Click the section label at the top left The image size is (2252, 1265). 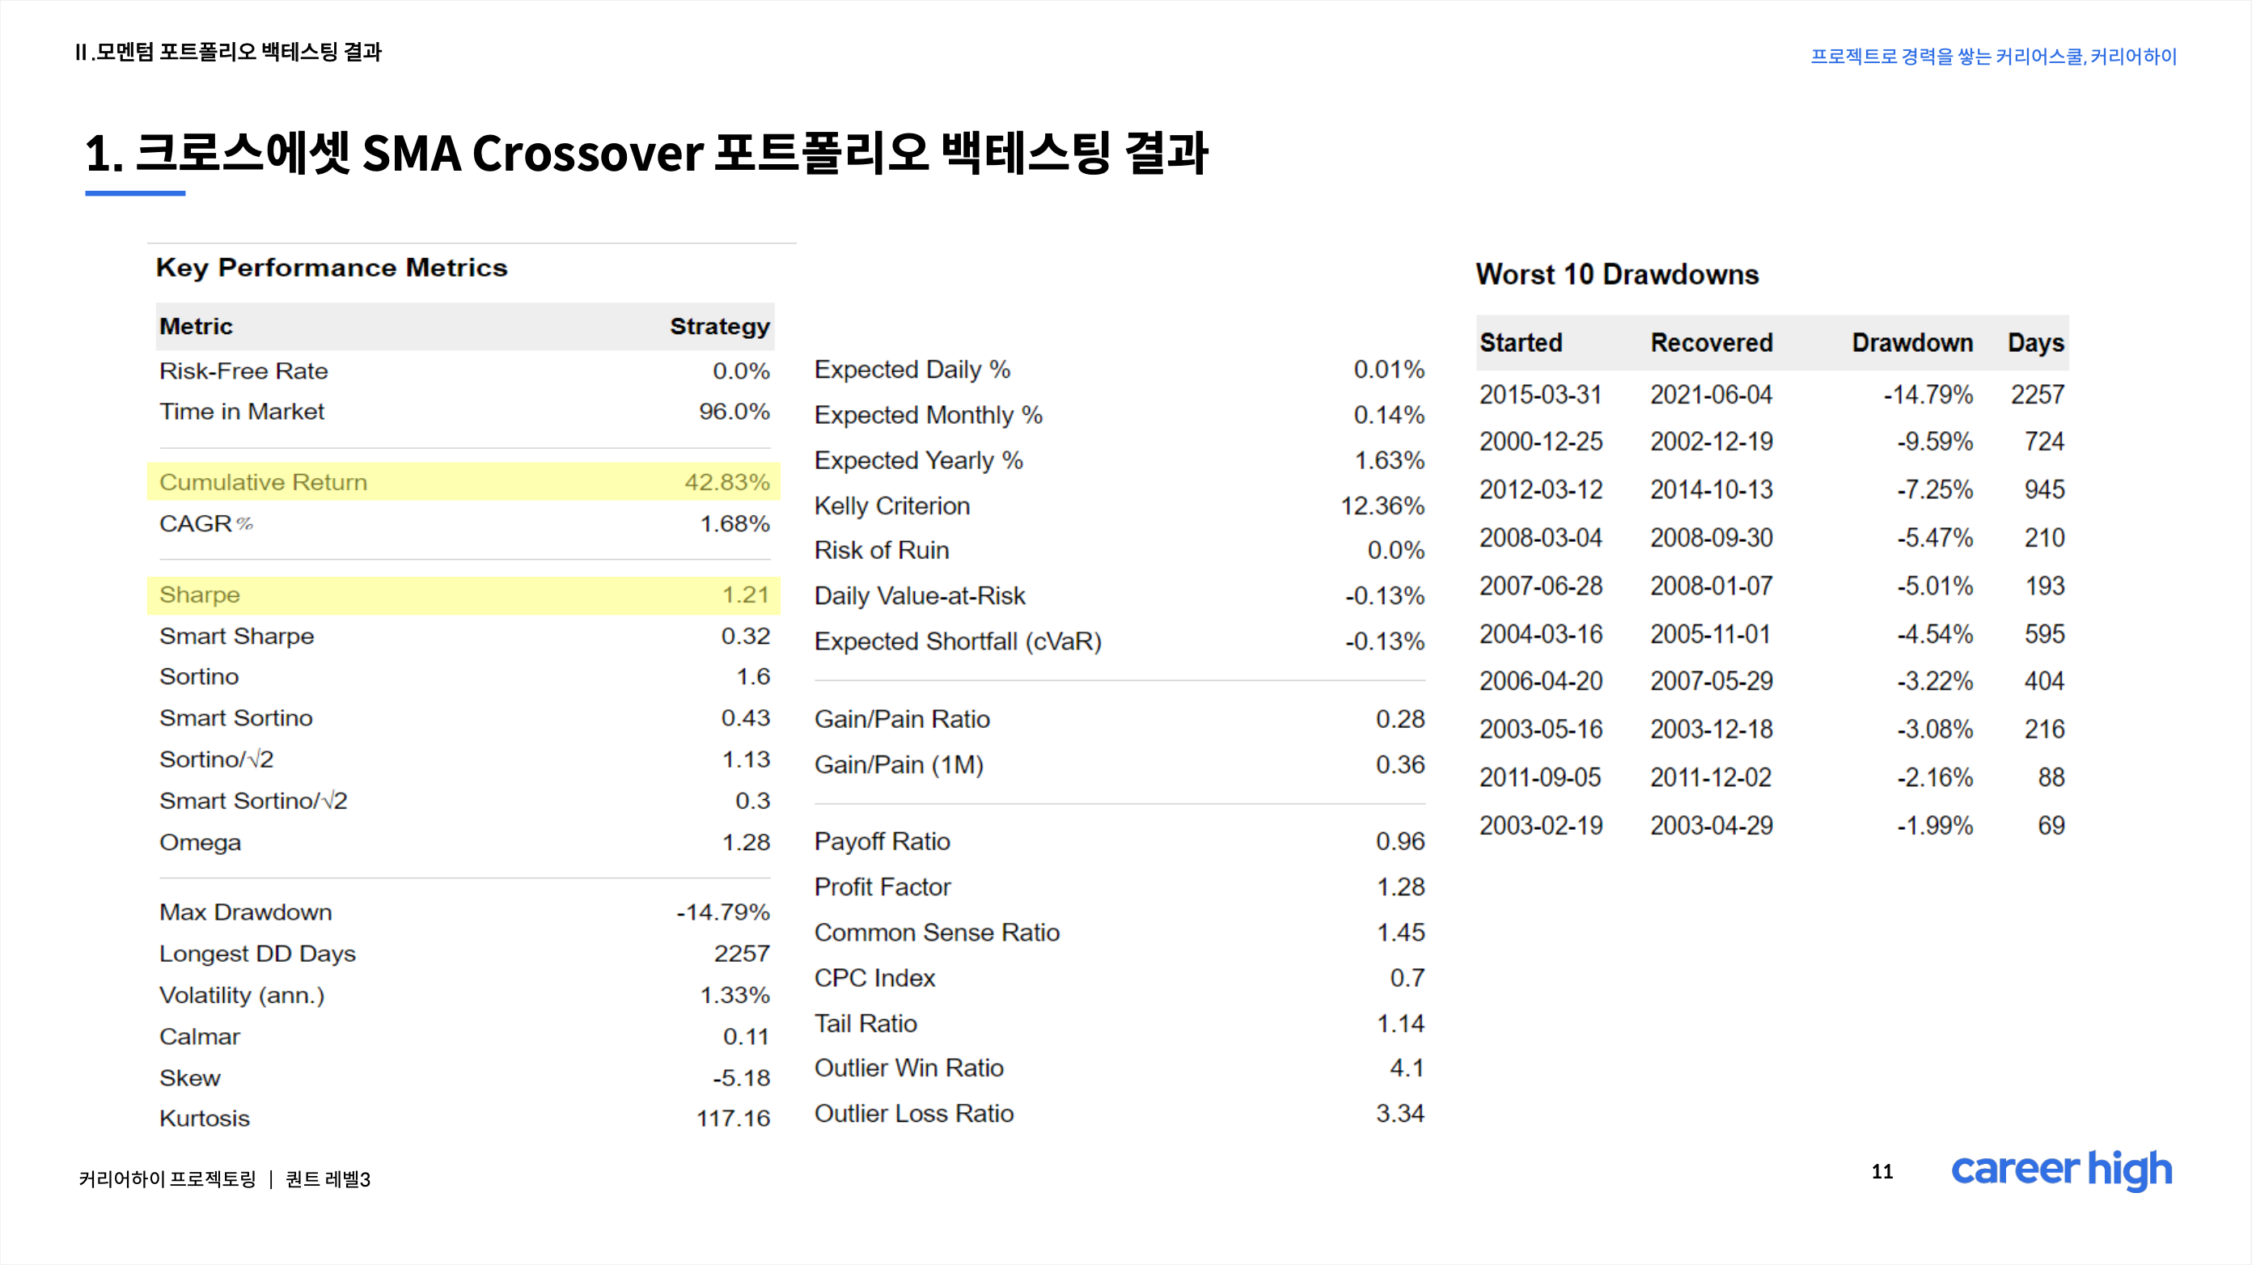228,53
